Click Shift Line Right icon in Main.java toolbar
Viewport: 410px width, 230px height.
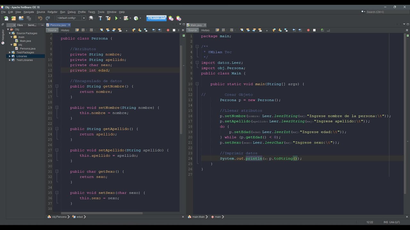point(300,30)
